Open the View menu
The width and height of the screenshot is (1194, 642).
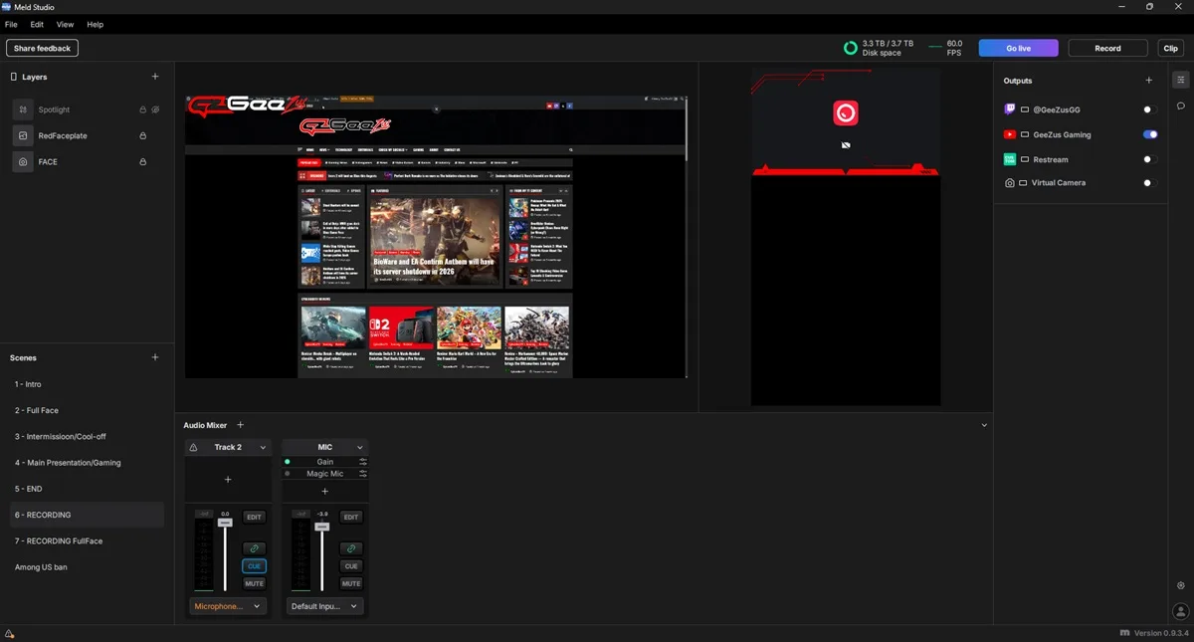(65, 24)
